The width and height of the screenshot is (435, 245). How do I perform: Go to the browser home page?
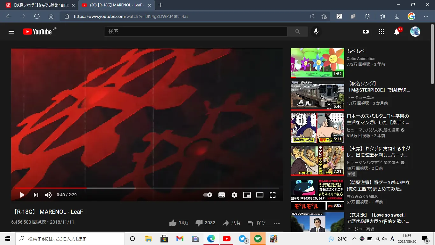pyautogui.click(x=51, y=16)
